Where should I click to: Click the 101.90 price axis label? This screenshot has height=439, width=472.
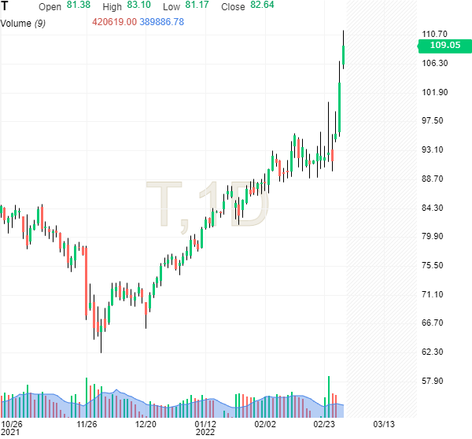pos(435,92)
